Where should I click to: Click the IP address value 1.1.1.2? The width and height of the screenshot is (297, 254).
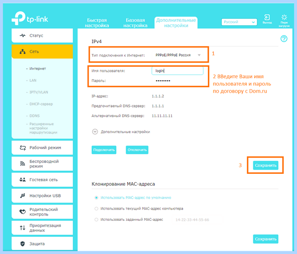pyautogui.click(x=158, y=96)
